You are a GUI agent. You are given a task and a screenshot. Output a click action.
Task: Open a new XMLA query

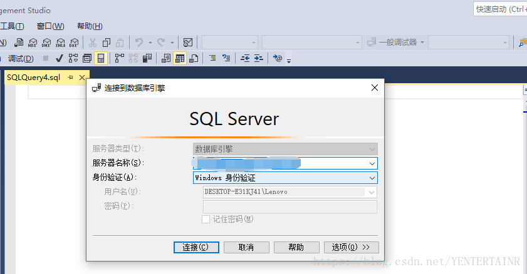click(61, 43)
